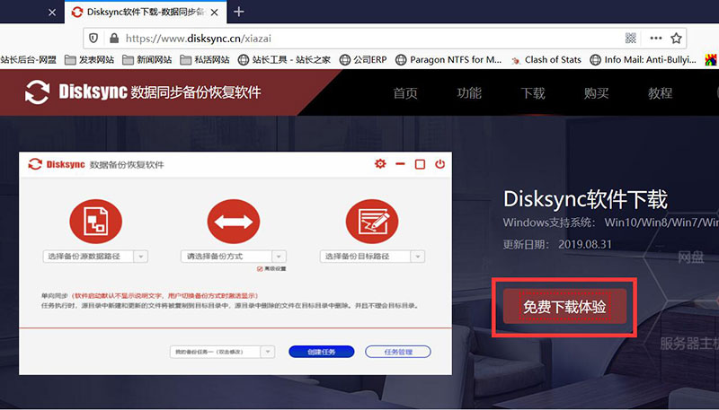
Task: Open the 站长后台-网盟 bookmark
Action: (x=29, y=60)
